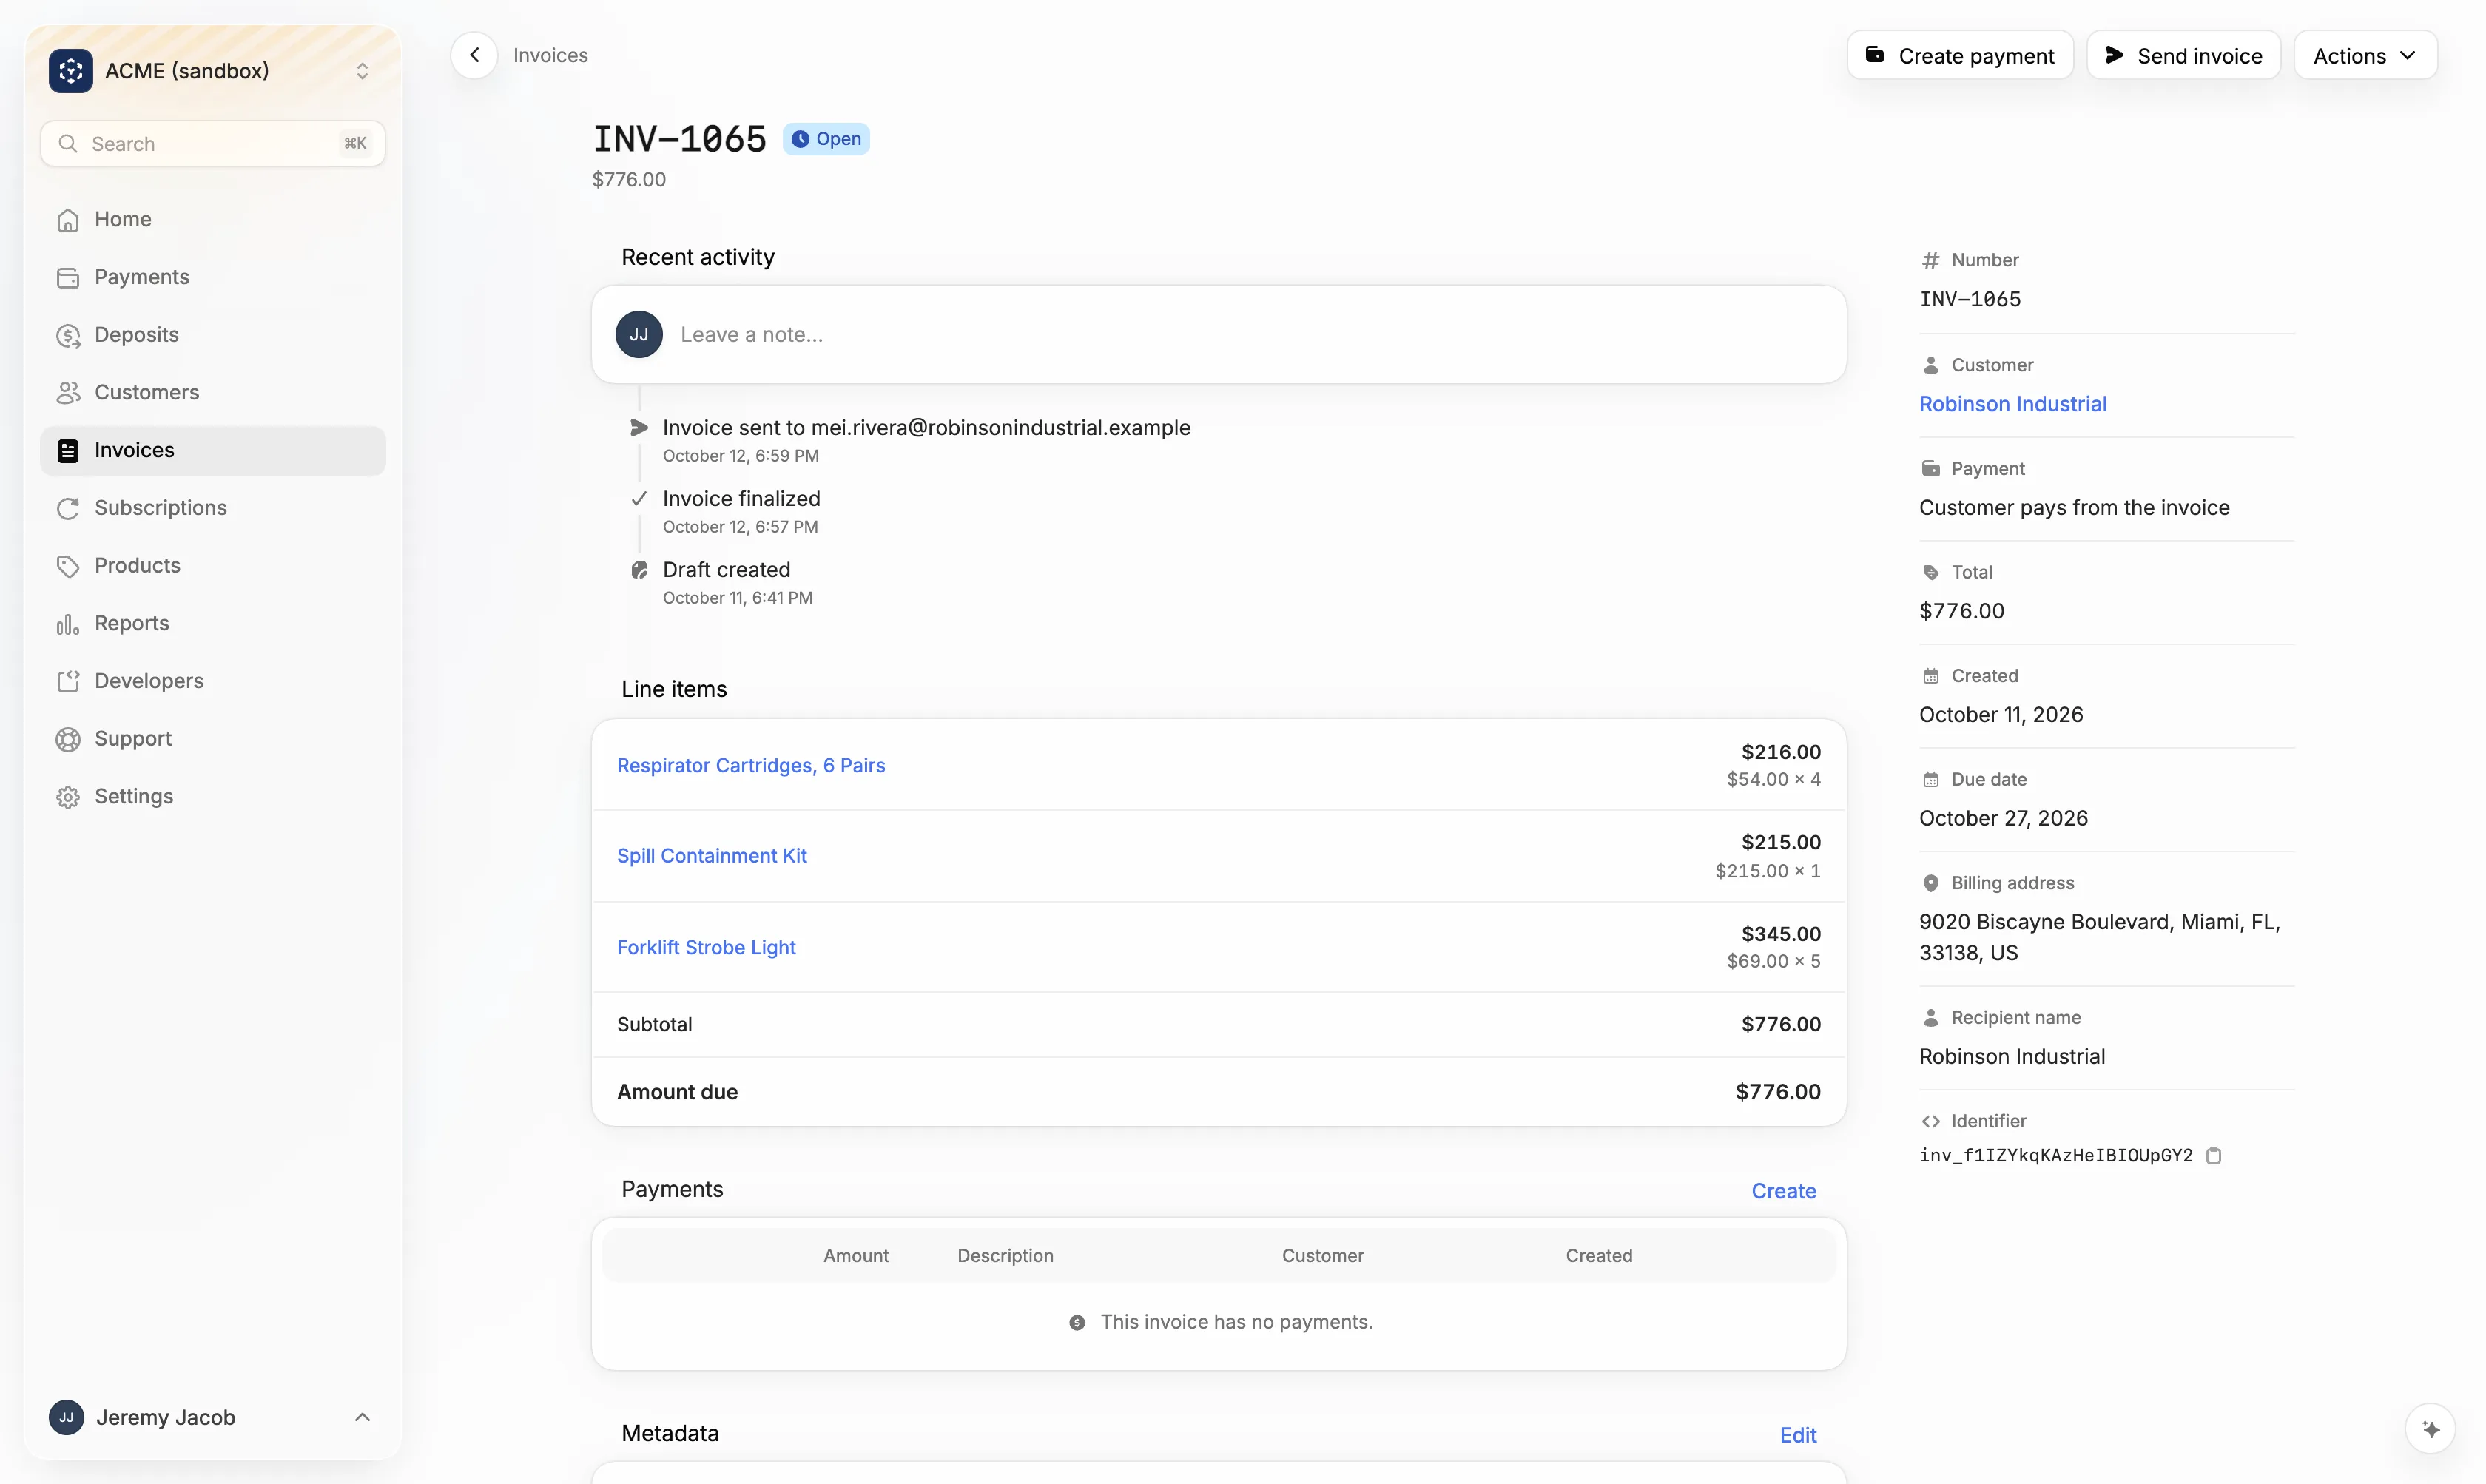The height and width of the screenshot is (1484, 2486).
Task: Copy the invoice identifier
Action: 2213,1156
